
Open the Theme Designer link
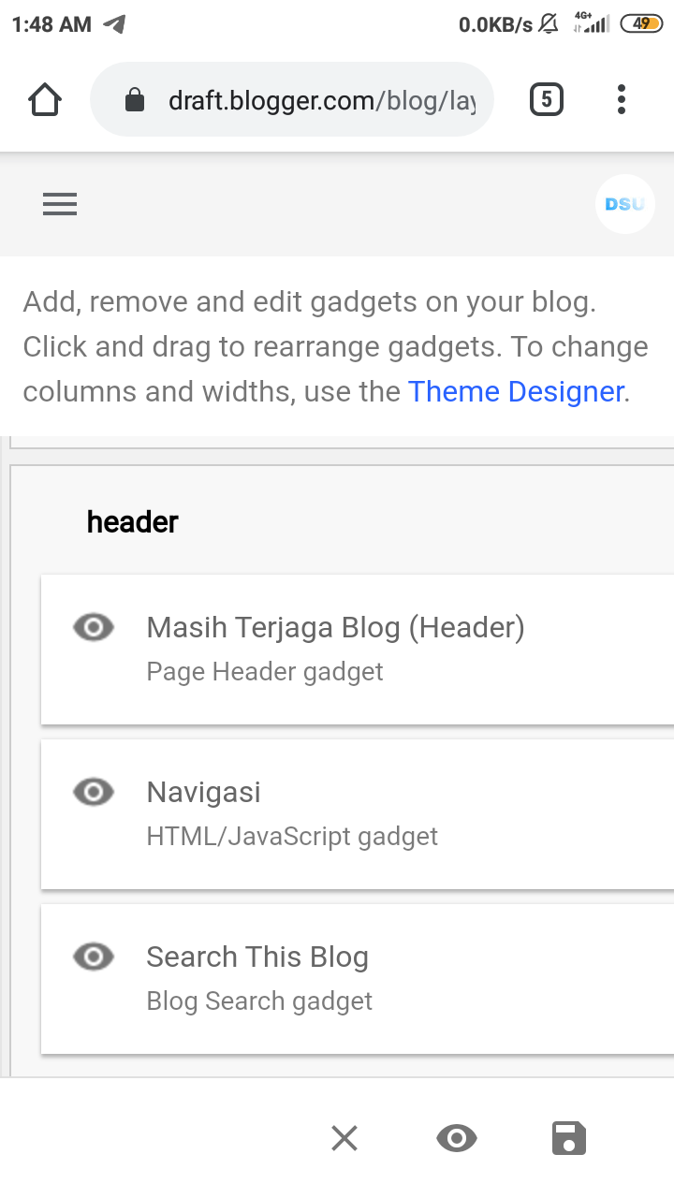(x=516, y=390)
